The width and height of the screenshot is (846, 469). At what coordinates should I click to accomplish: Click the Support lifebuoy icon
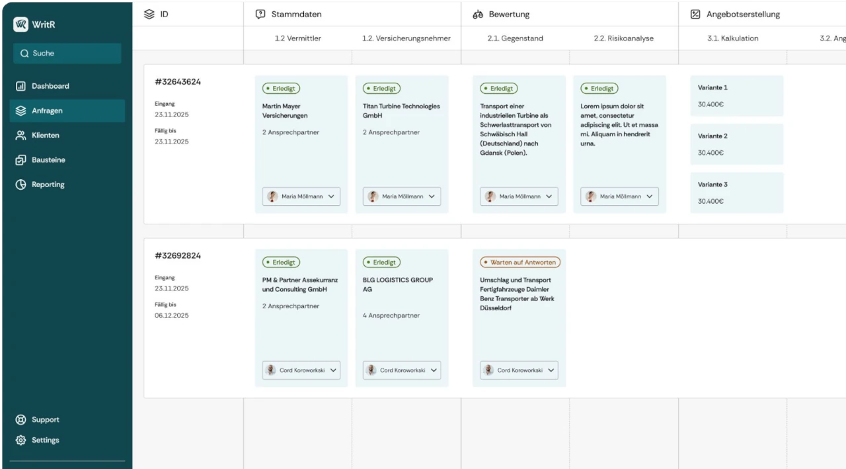pos(20,419)
